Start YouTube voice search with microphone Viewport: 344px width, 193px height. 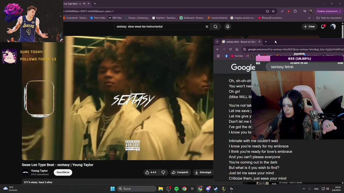tap(228, 27)
